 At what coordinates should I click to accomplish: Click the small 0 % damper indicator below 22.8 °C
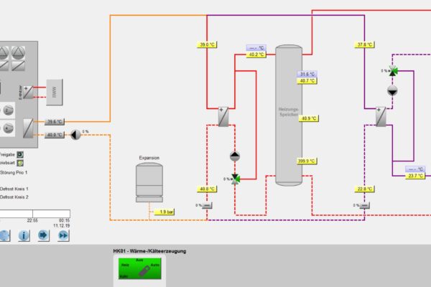pyautogui.click(x=364, y=205)
